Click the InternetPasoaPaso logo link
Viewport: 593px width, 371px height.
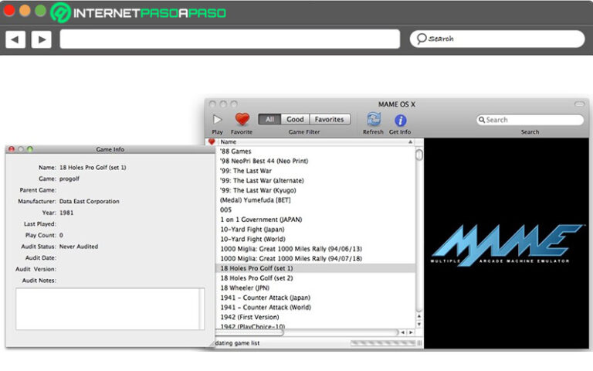[x=137, y=12]
